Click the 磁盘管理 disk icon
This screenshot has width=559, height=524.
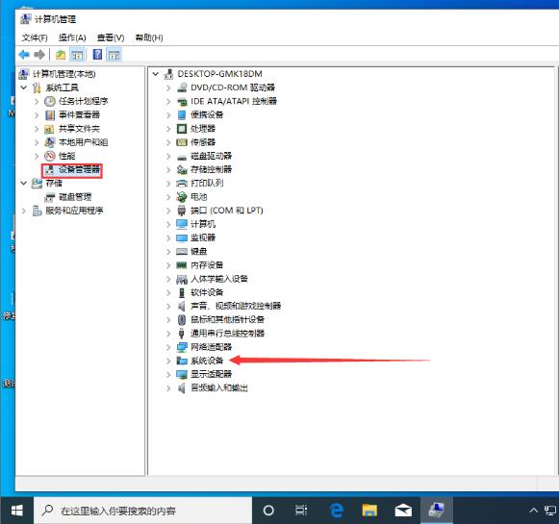tap(50, 197)
